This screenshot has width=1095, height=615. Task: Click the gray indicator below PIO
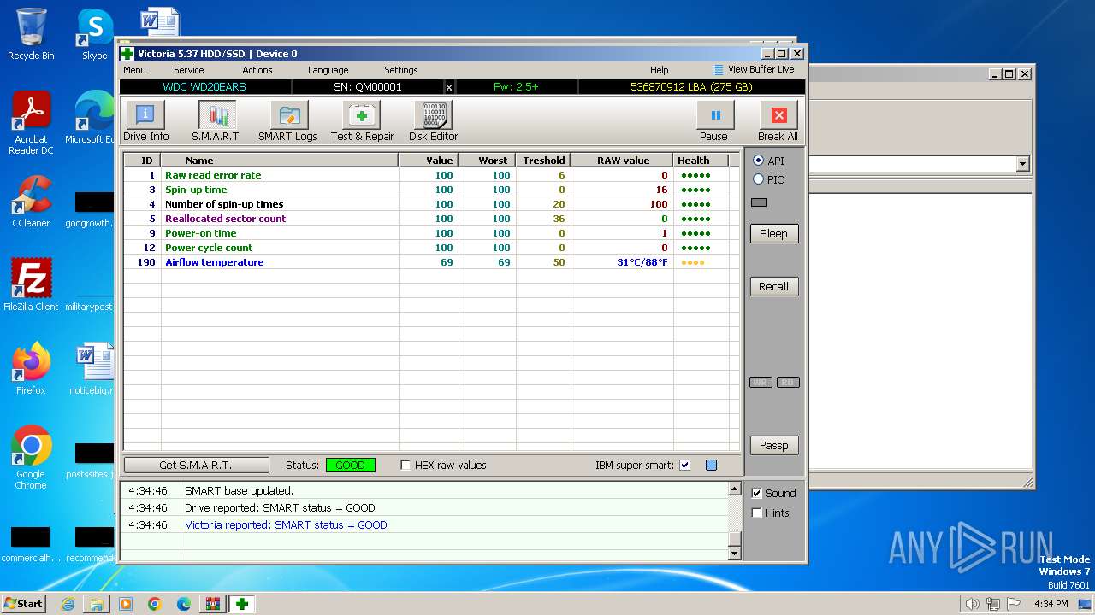pyautogui.click(x=759, y=202)
